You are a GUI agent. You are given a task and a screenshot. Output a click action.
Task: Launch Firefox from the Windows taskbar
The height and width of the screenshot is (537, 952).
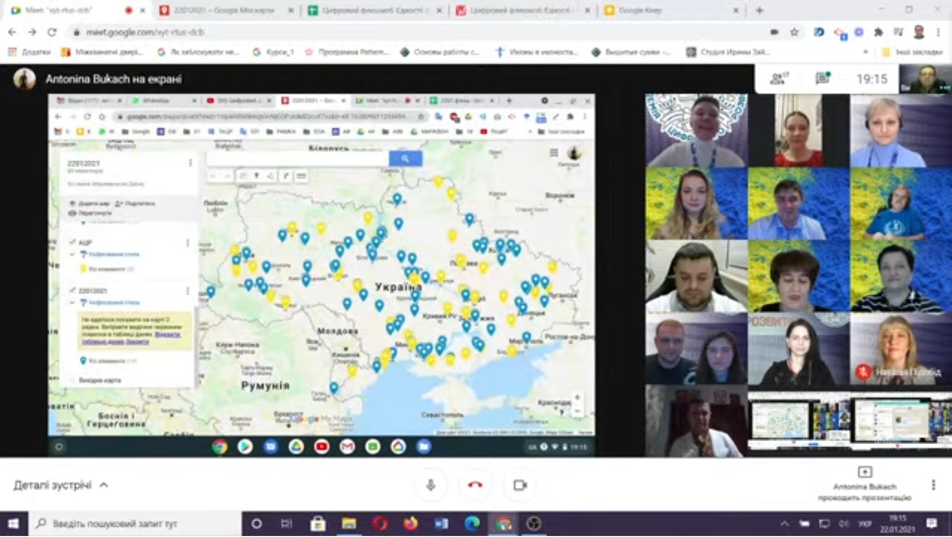pyautogui.click(x=410, y=524)
